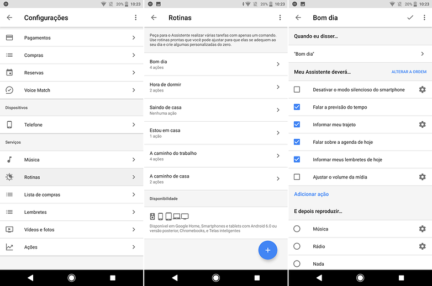The width and height of the screenshot is (432, 286).
Task: Tap device availability icons under Disponibilidade
Action: [169, 217]
